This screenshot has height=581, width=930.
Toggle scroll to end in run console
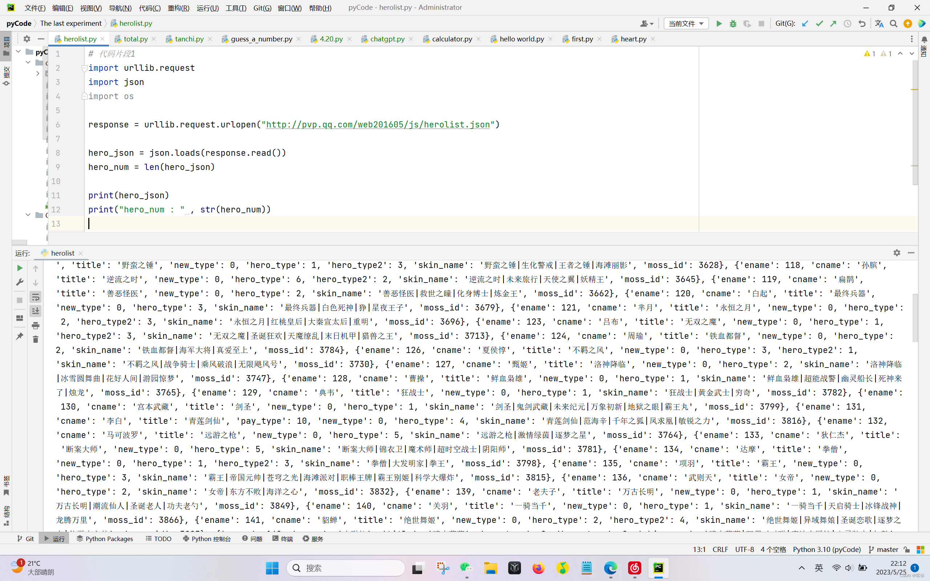pyautogui.click(x=35, y=311)
